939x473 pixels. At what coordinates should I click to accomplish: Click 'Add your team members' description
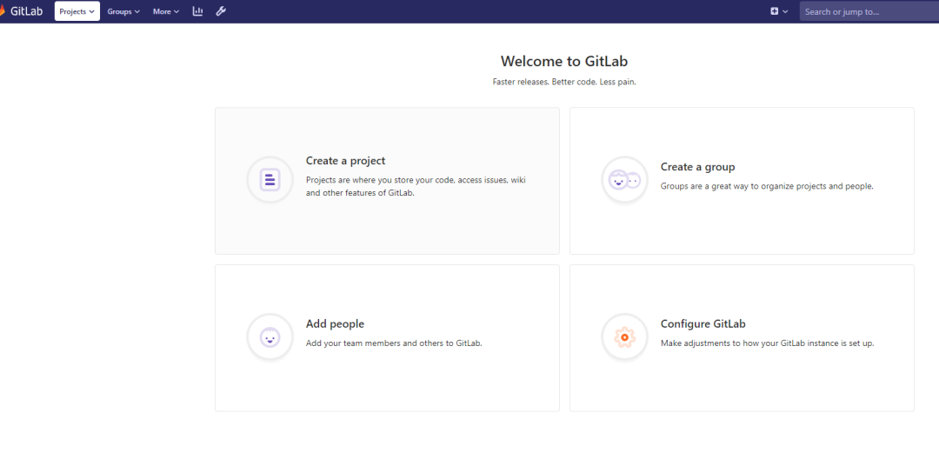tap(394, 343)
